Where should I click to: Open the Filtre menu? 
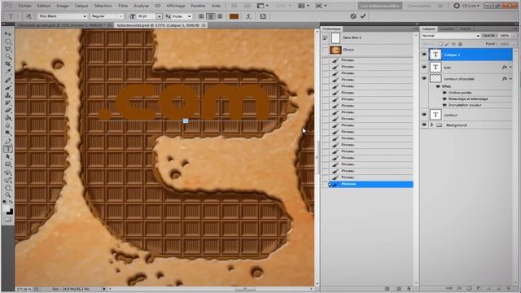[123, 6]
